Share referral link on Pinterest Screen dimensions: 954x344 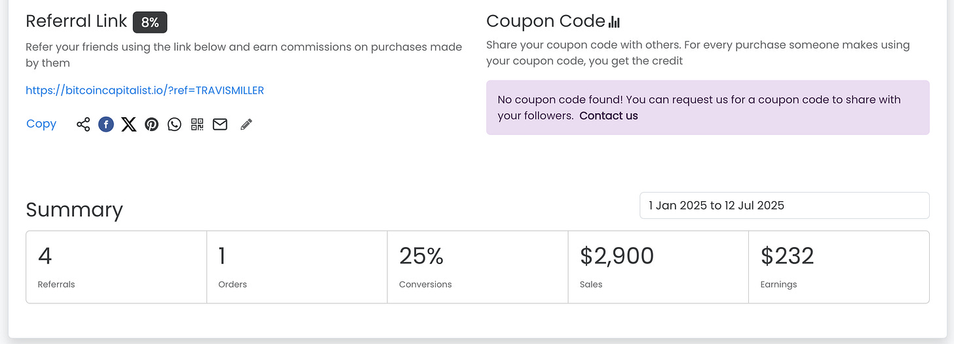152,124
